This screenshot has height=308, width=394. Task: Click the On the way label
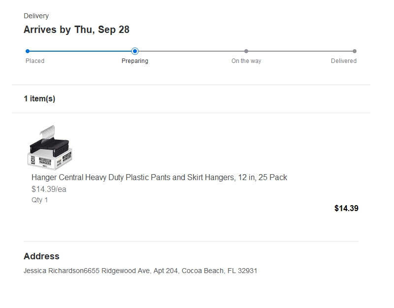pos(246,61)
